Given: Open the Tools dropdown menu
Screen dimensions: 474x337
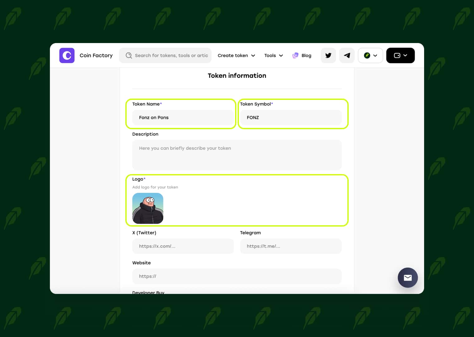Looking at the screenshot, I should pyautogui.click(x=273, y=56).
